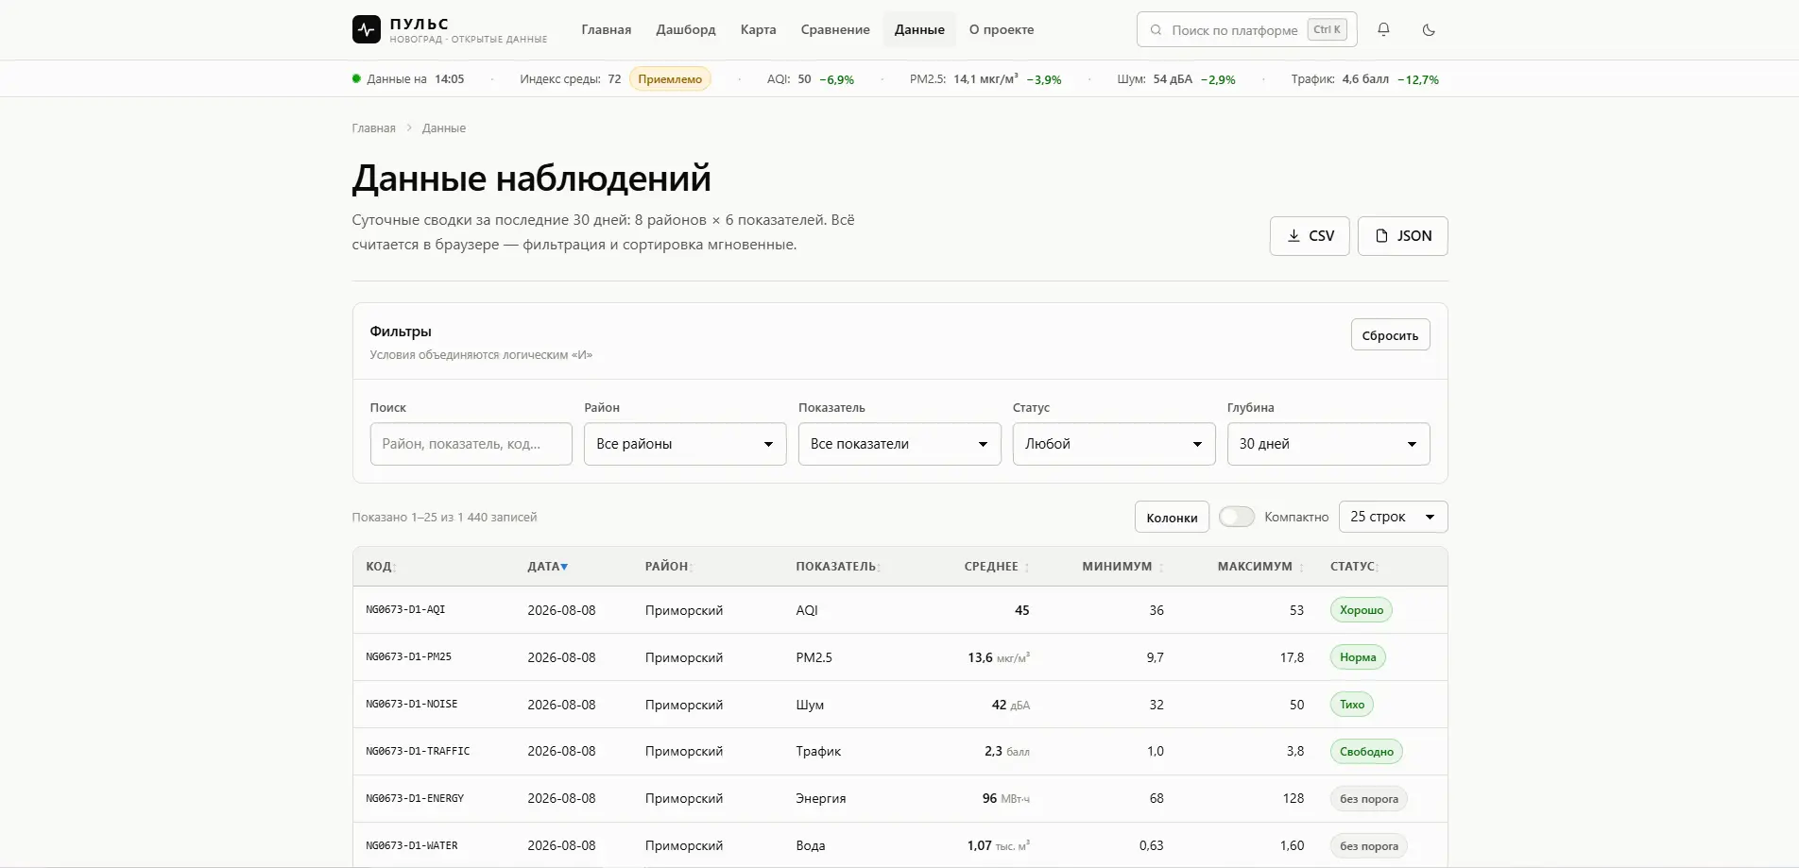Click the МАКСИМУМ column sort icon

tap(1301, 567)
